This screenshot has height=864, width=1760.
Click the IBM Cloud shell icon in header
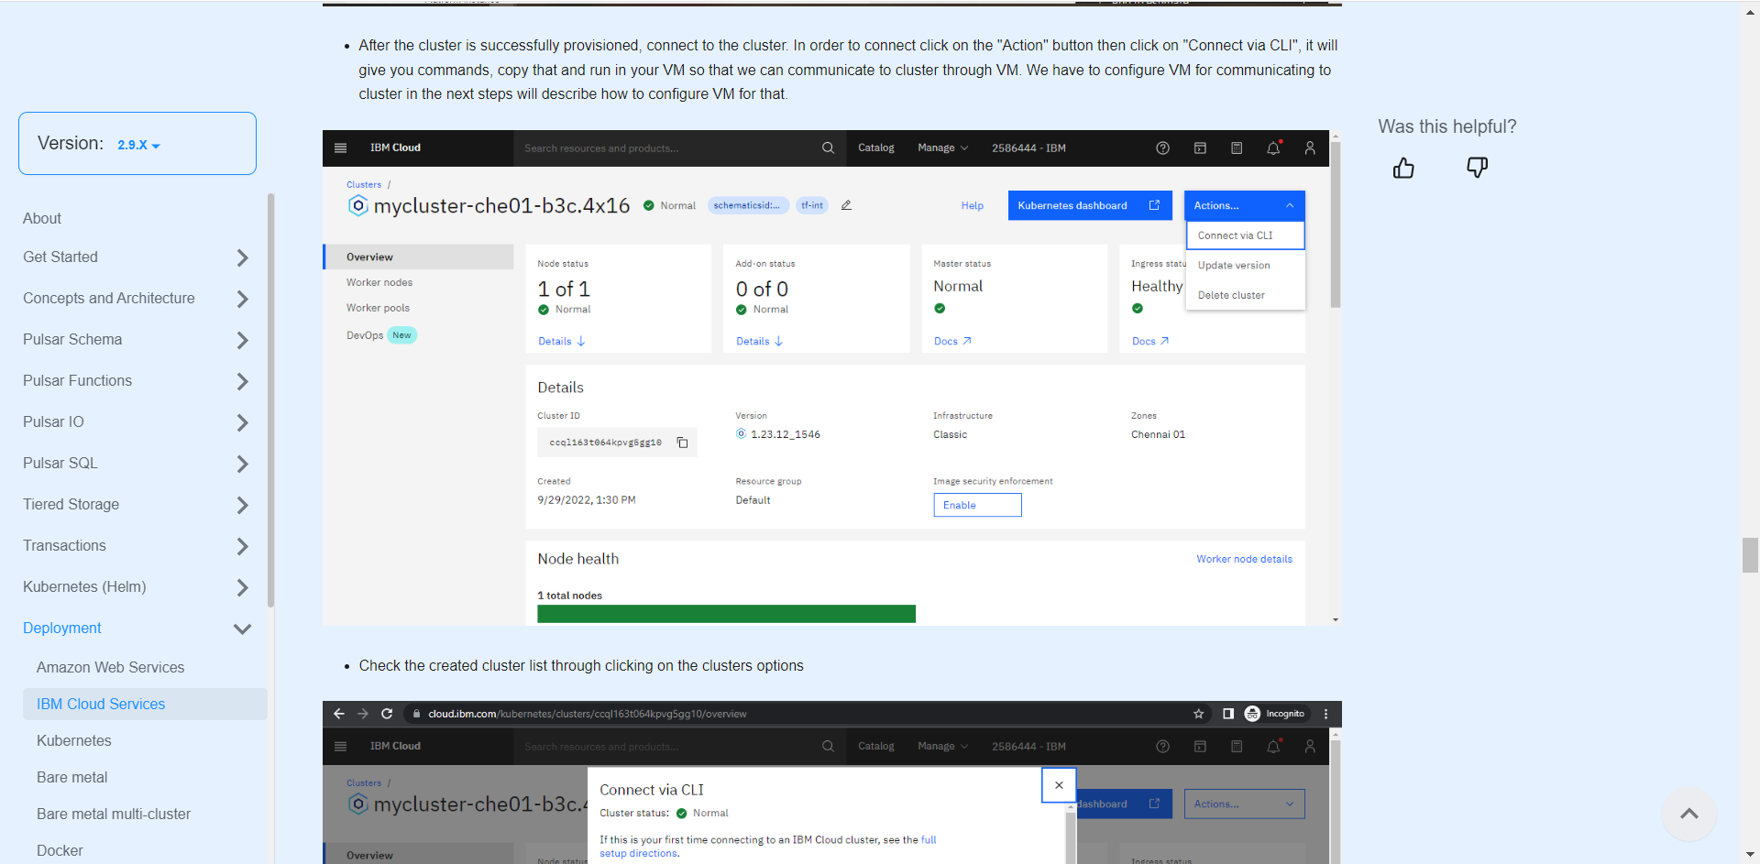tap(1200, 148)
